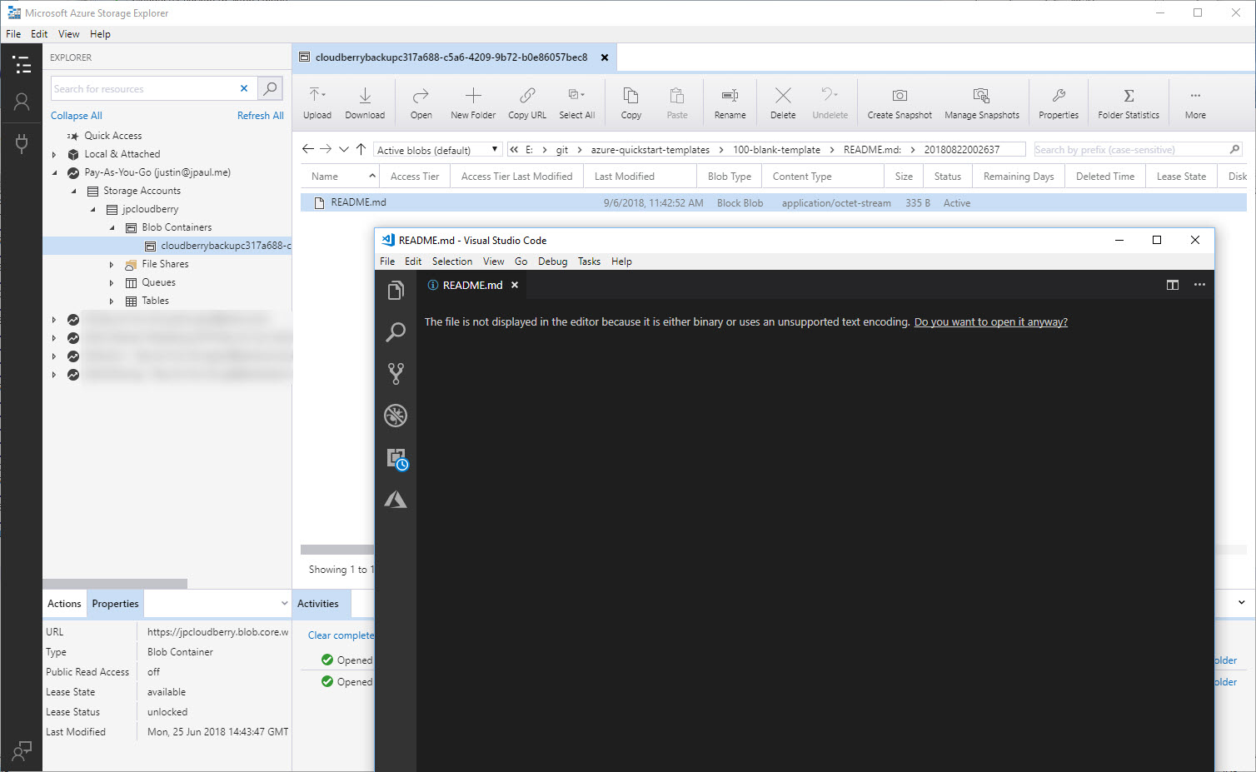1256x772 pixels.
Task: Click VS Code Split Editor icon
Action: [1173, 285]
